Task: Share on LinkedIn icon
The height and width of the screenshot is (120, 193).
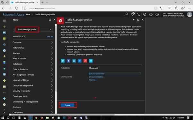Action: [x=74, y=61]
